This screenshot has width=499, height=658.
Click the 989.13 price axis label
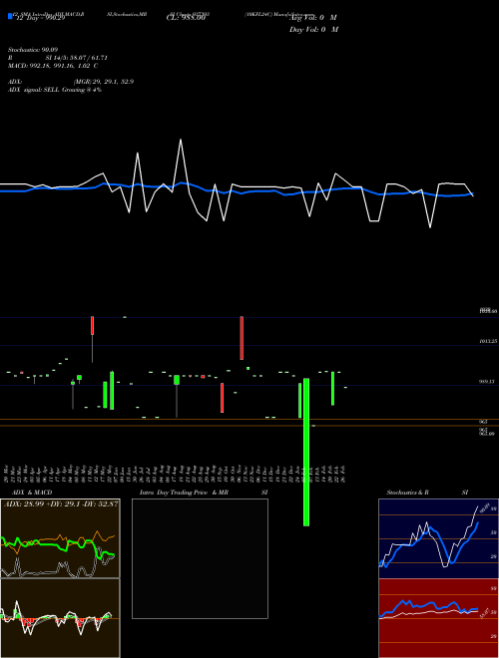pos(487,382)
